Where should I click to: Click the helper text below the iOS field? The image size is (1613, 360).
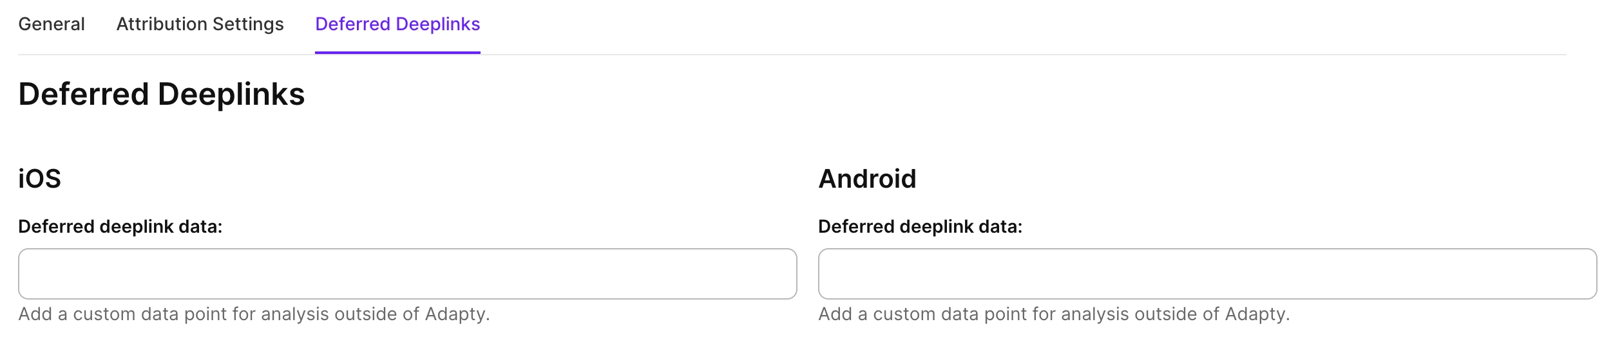254,314
